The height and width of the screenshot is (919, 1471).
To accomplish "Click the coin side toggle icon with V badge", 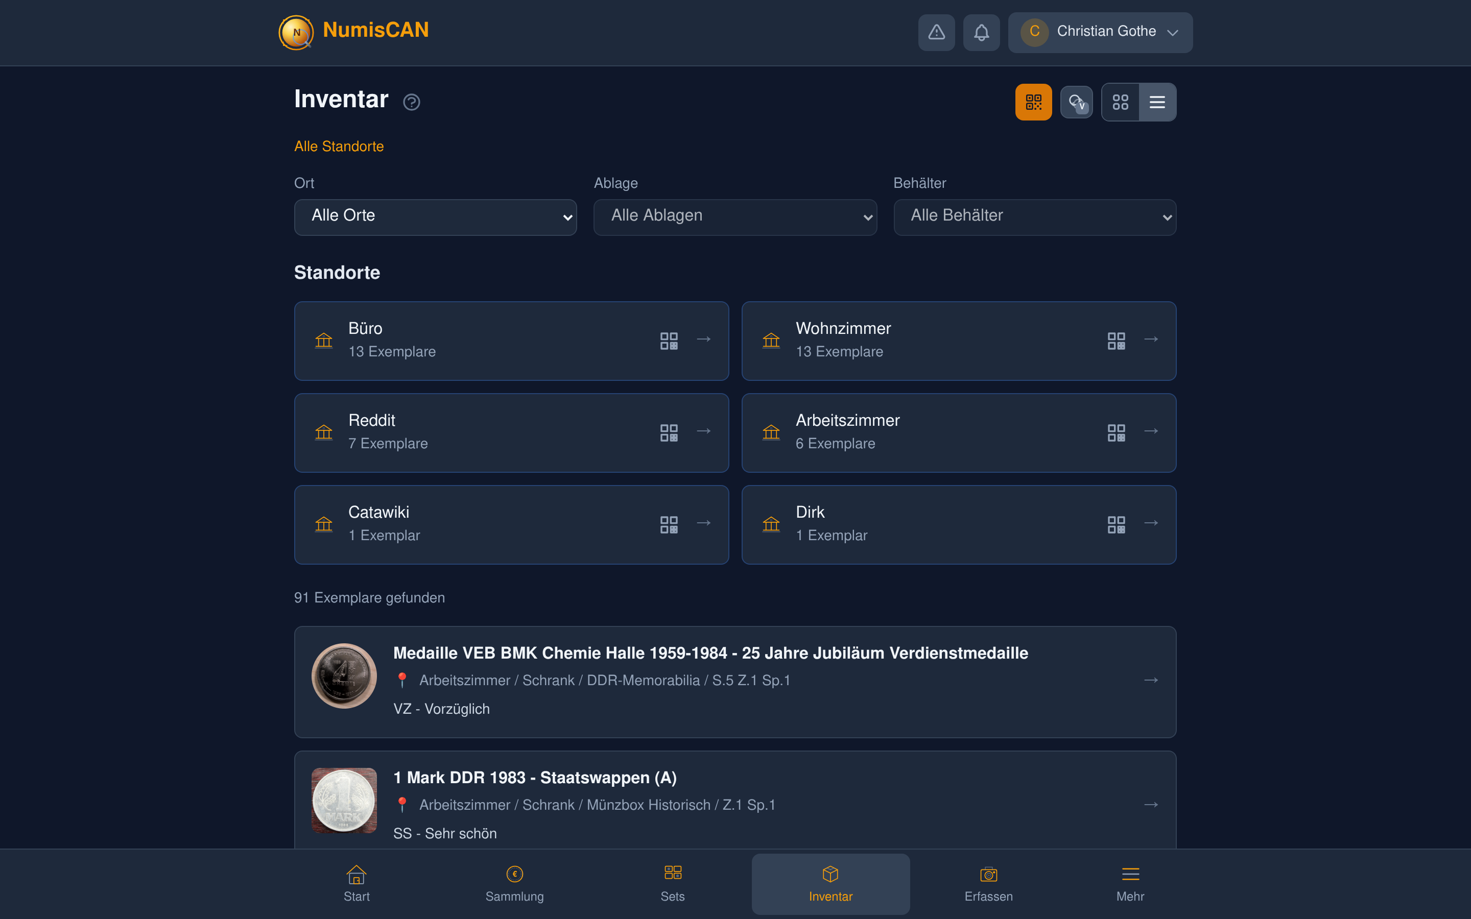I will pos(1077,102).
